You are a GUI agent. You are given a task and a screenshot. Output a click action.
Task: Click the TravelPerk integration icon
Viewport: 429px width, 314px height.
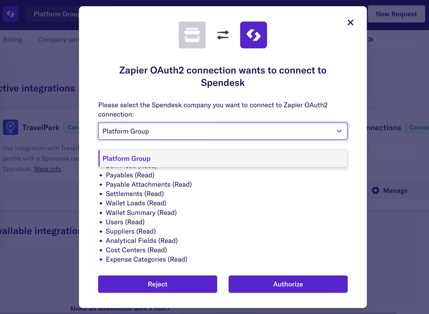[x=10, y=127]
